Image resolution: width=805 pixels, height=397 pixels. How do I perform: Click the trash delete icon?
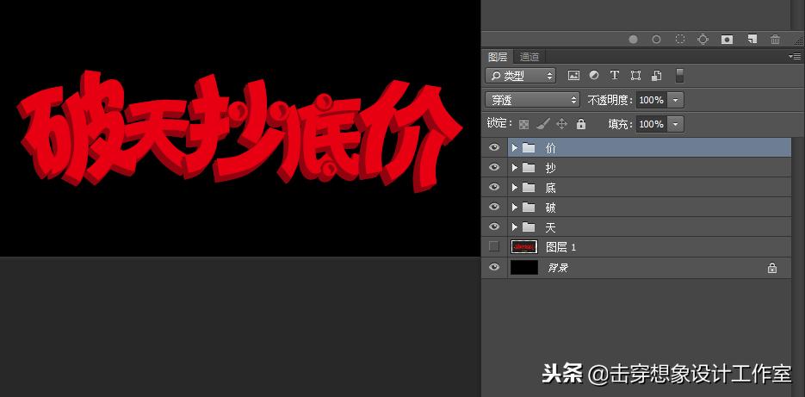pos(775,39)
